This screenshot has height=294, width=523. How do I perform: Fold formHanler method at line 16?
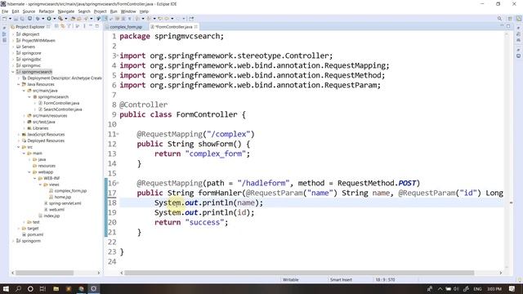click(x=118, y=183)
